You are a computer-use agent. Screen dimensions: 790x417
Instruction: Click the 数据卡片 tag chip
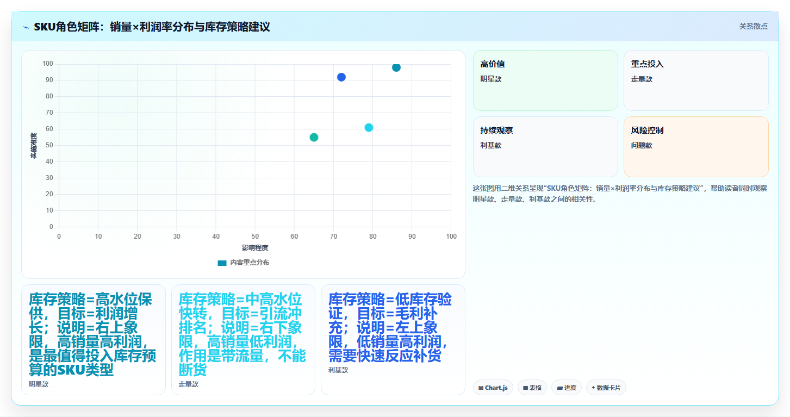[x=606, y=388]
